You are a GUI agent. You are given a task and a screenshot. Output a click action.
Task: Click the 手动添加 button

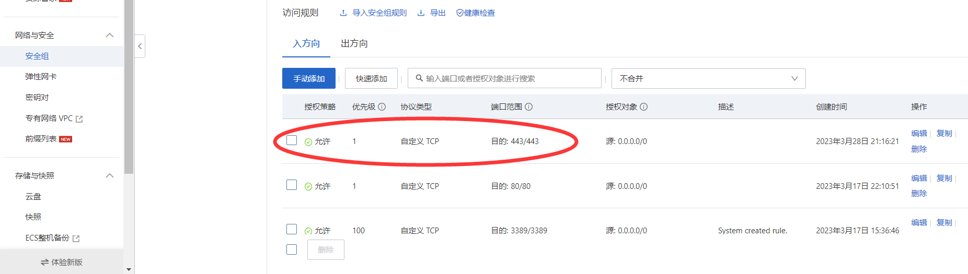309,78
